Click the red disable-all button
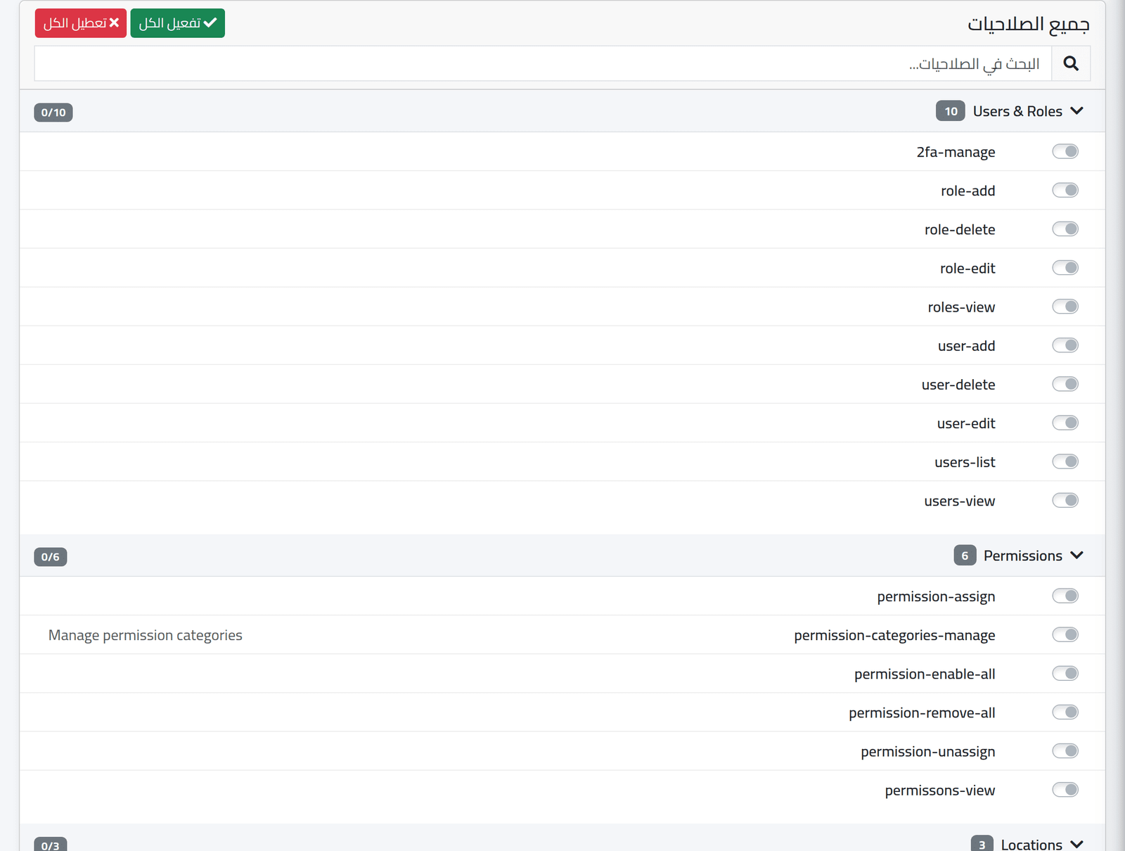1125x851 pixels. coord(81,23)
